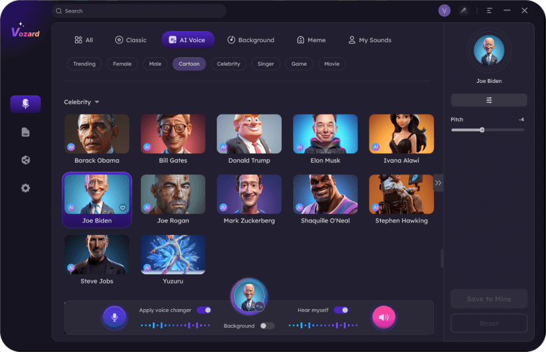
Task: Toggle the Hear myself switch
Action: (341, 310)
